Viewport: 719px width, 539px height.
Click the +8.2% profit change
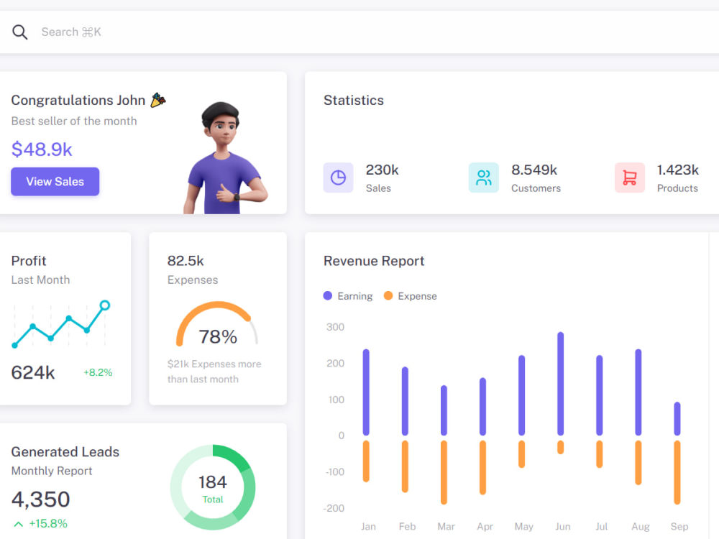coord(98,372)
